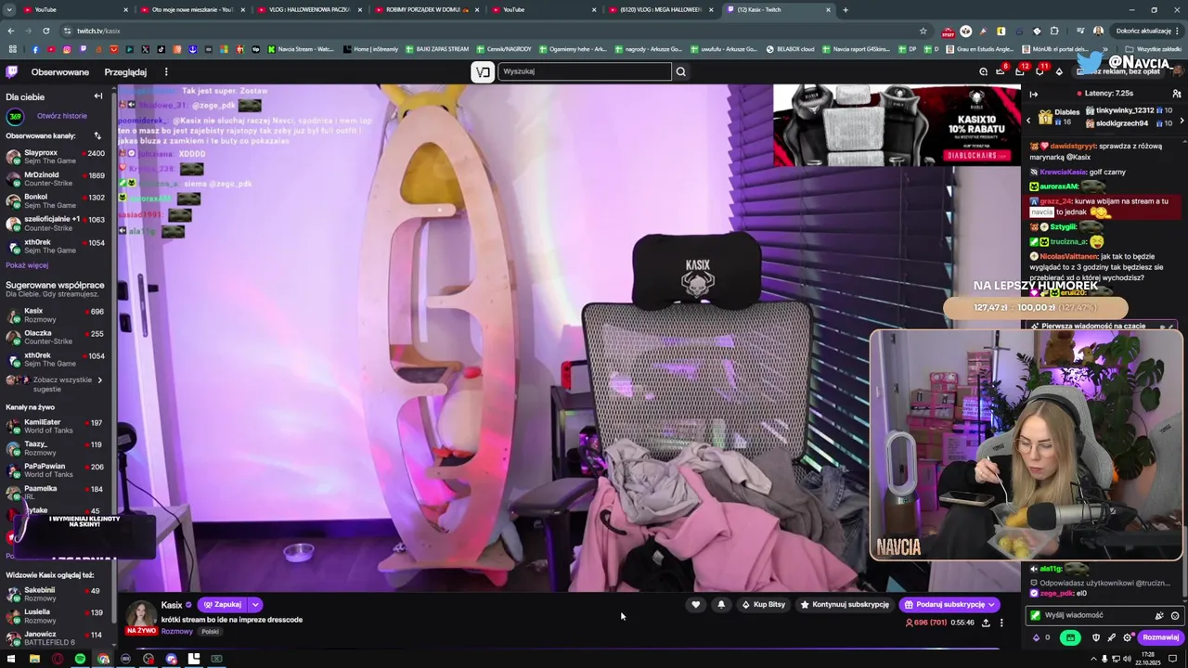Select the KamilEater World of Tanks channel
Image resolution: width=1188 pixels, height=668 pixels.
(x=56, y=426)
